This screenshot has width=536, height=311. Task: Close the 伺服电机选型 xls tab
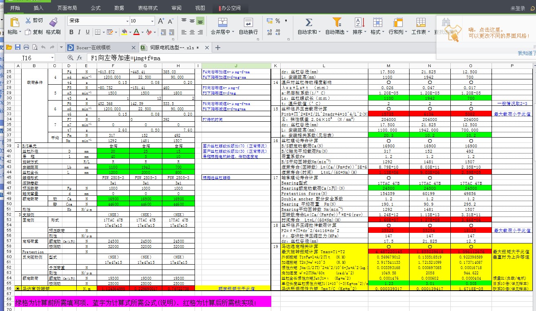(x=208, y=48)
